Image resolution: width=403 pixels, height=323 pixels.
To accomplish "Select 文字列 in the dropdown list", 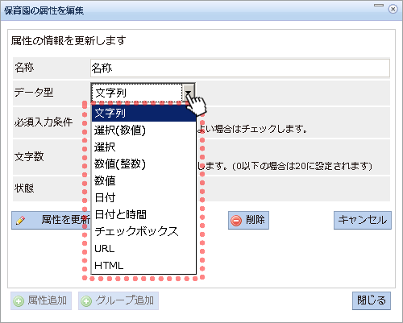I will (143, 113).
